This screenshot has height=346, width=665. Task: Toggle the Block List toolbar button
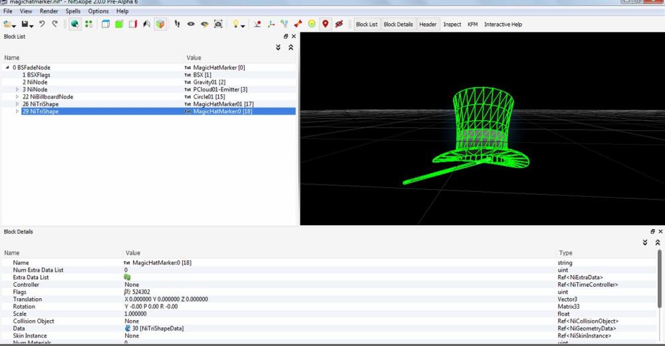[366, 24]
